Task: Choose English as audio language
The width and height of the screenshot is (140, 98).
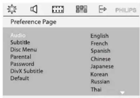Action: 100,36
